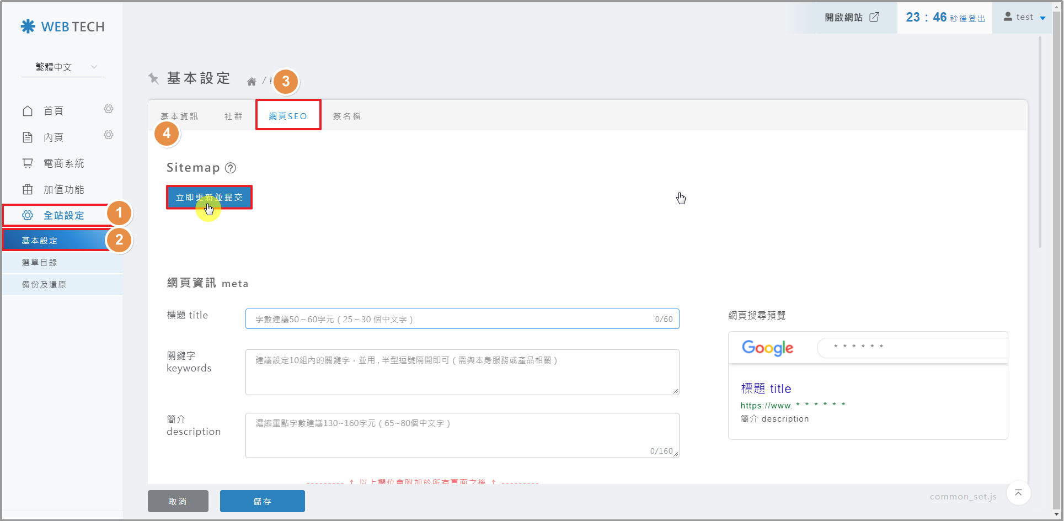Click the WEB TECH logo
The height and width of the screenshot is (521, 1064).
coord(62,26)
